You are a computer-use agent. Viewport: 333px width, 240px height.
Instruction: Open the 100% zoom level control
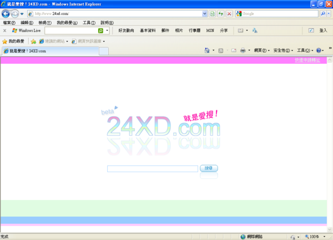pos(315,237)
